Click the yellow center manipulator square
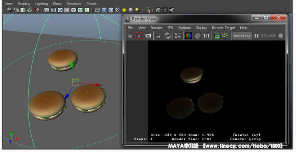 tap(75, 82)
